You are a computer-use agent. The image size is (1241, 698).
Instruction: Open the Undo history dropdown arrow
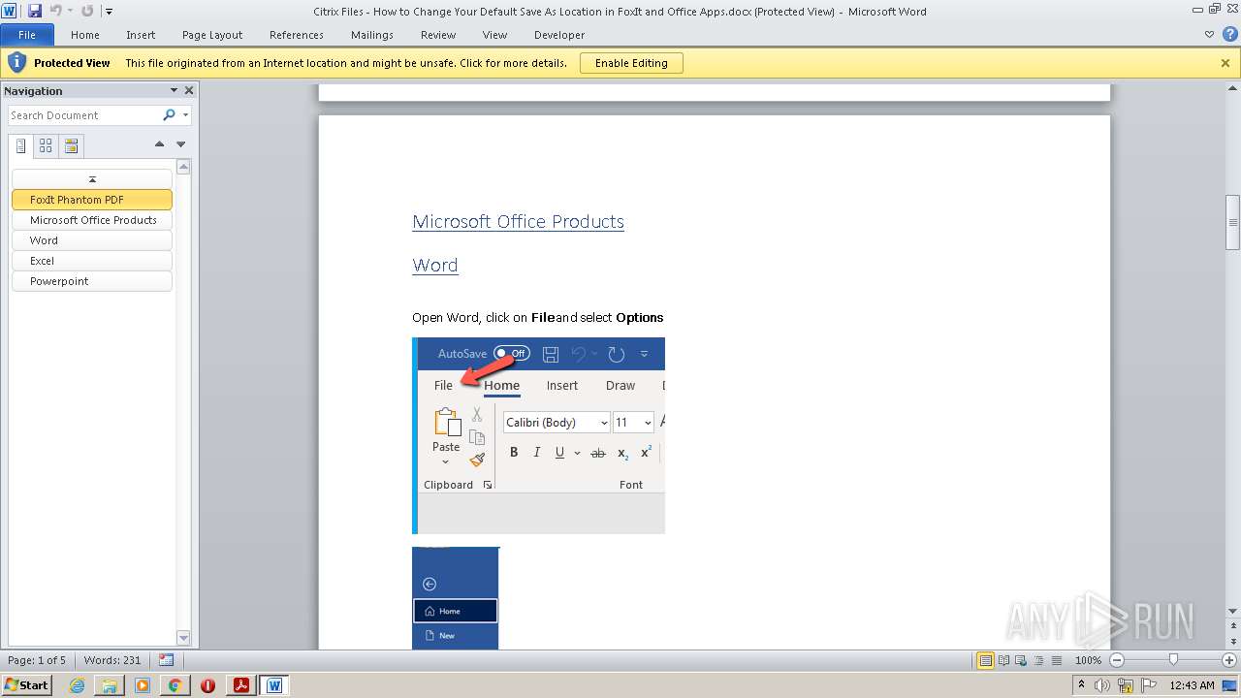point(70,12)
